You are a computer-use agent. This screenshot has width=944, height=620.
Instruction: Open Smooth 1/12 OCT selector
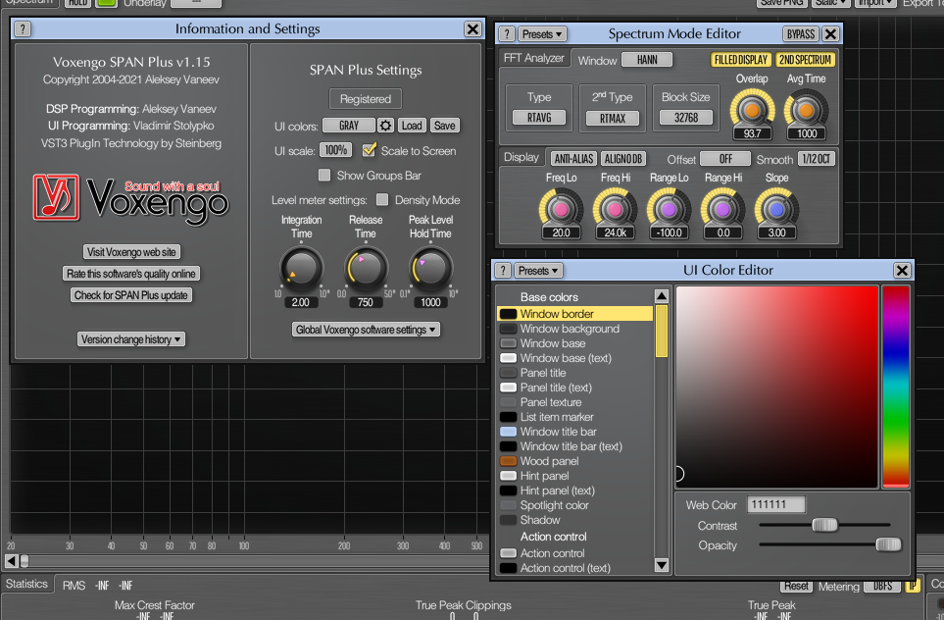817,159
